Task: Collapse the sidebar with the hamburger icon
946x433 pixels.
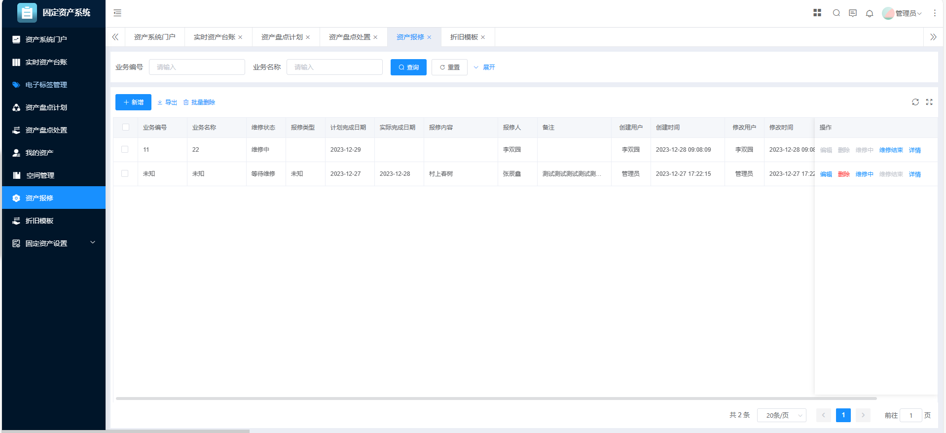Action: [x=117, y=13]
